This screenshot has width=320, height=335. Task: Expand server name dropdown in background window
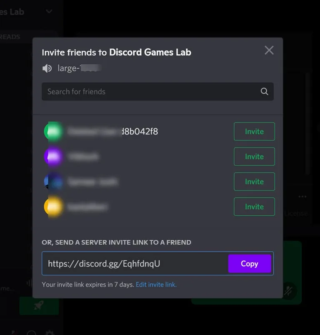tap(49, 11)
